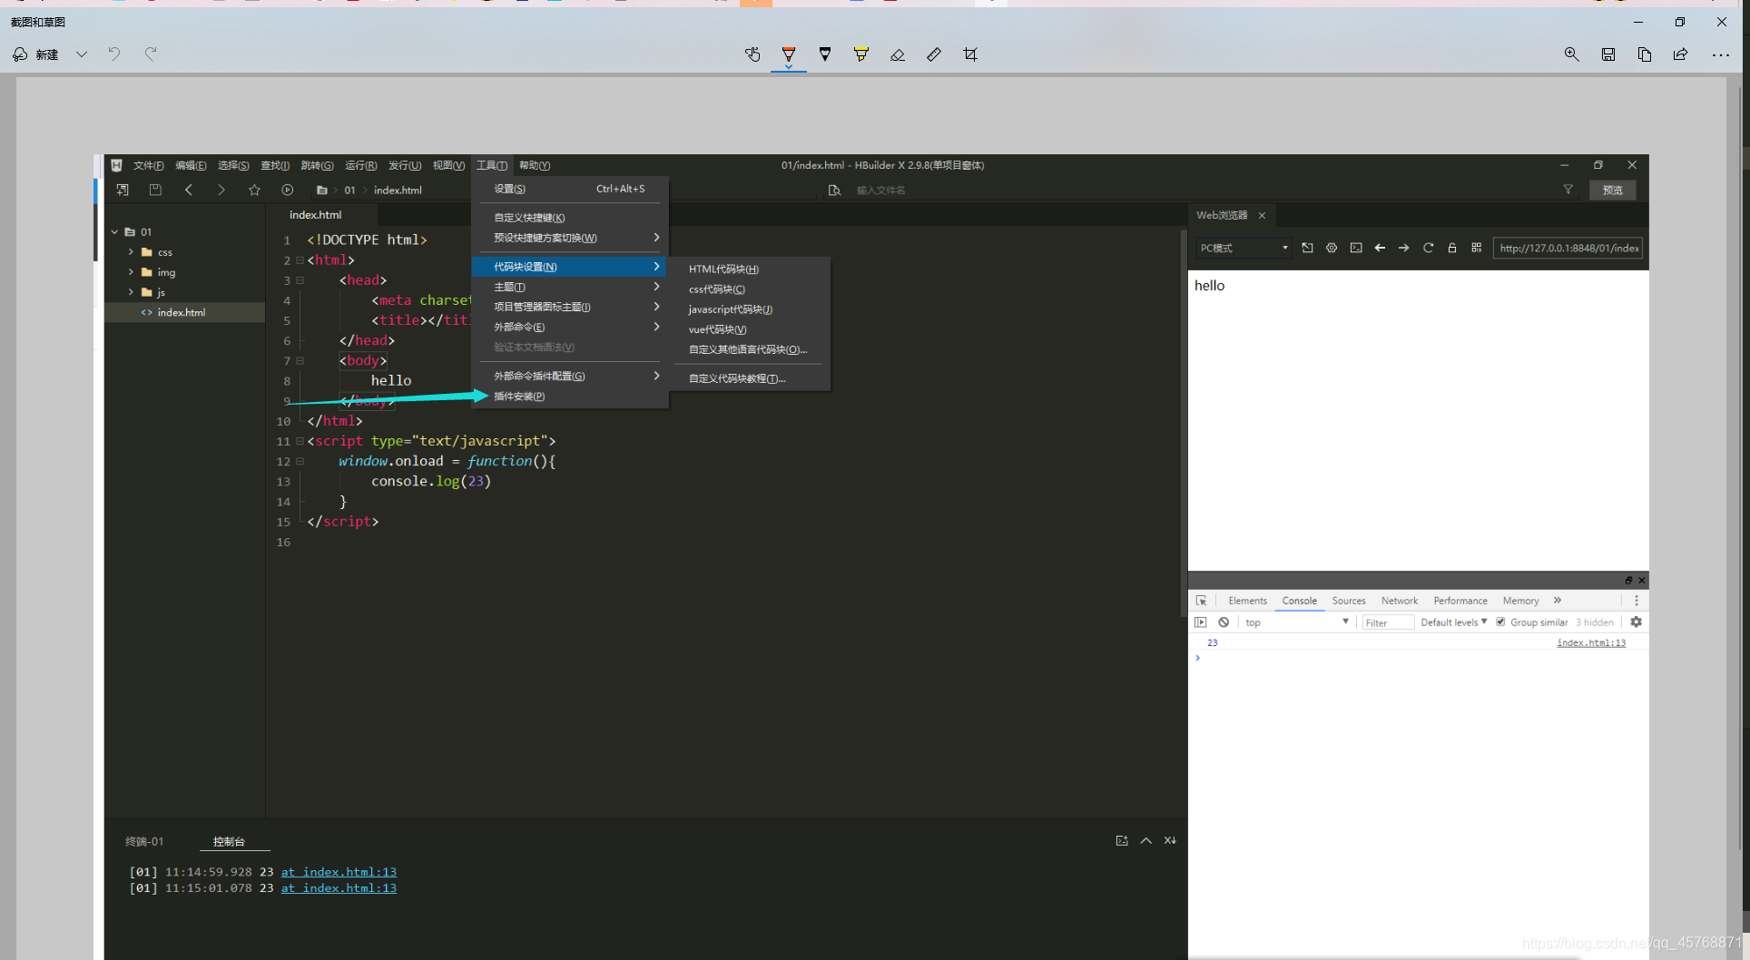Switch to the Network tab in DevTools
Viewport: 1750px width, 960px height.
pyautogui.click(x=1400, y=601)
